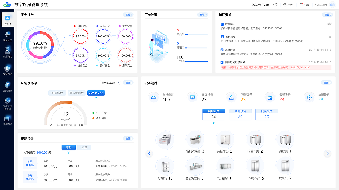The height and width of the screenshot is (190, 339).
Task: Open 能耗管理 in sidebar
Action: (7, 87)
